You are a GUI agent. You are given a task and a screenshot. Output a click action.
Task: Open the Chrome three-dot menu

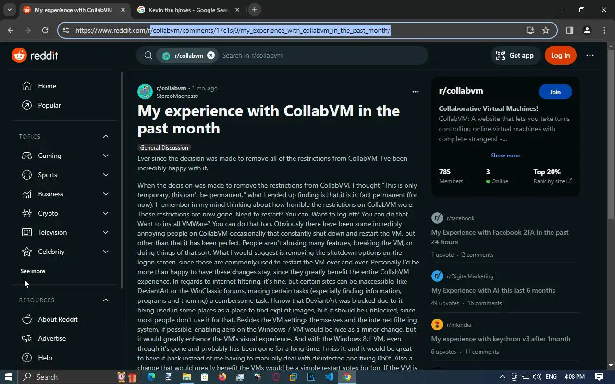click(604, 30)
